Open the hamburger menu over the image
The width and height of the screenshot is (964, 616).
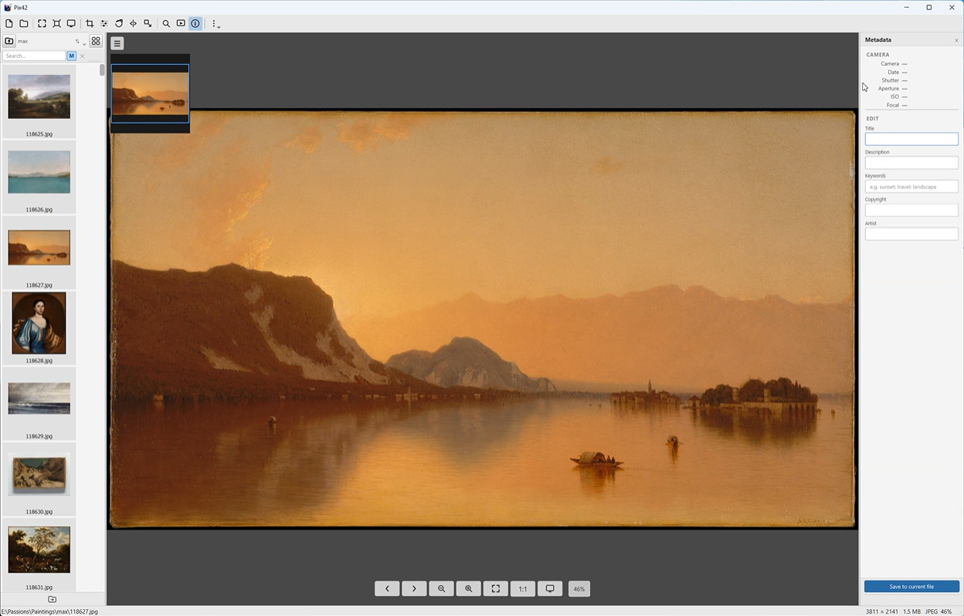(x=117, y=43)
